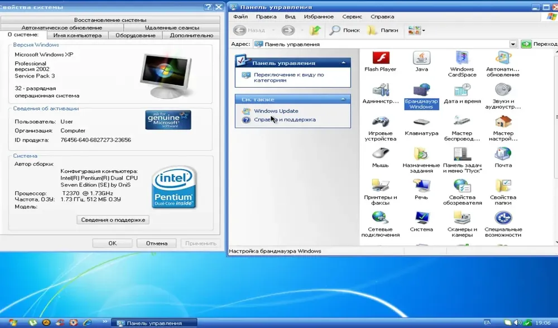
Task: Open the Сервис menu
Action: pos(352,17)
